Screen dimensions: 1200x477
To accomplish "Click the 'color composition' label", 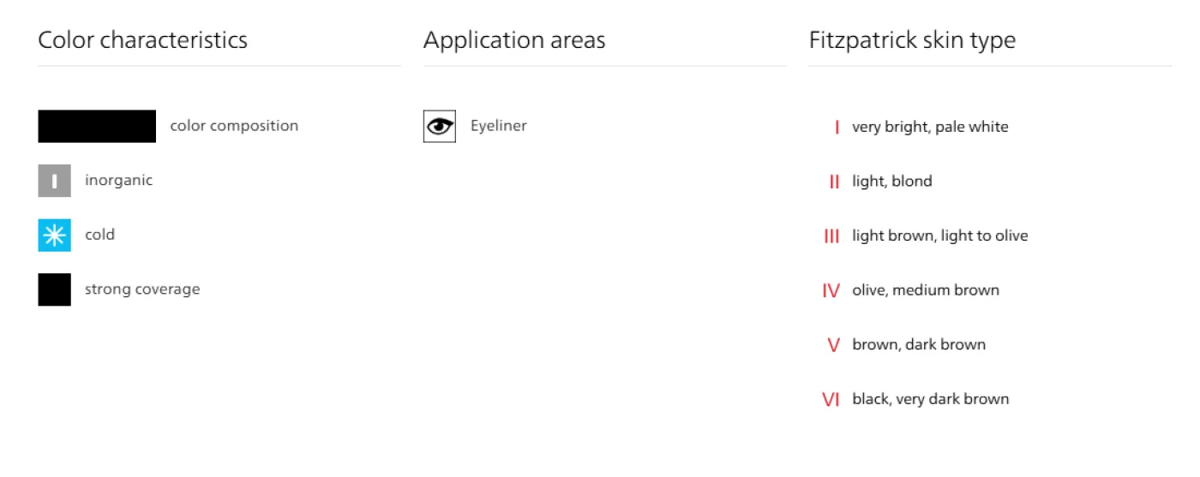I will [234, 126].
